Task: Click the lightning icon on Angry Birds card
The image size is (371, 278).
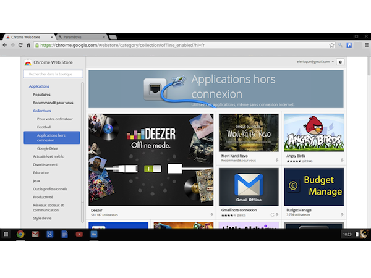Action: coord(342,160)
